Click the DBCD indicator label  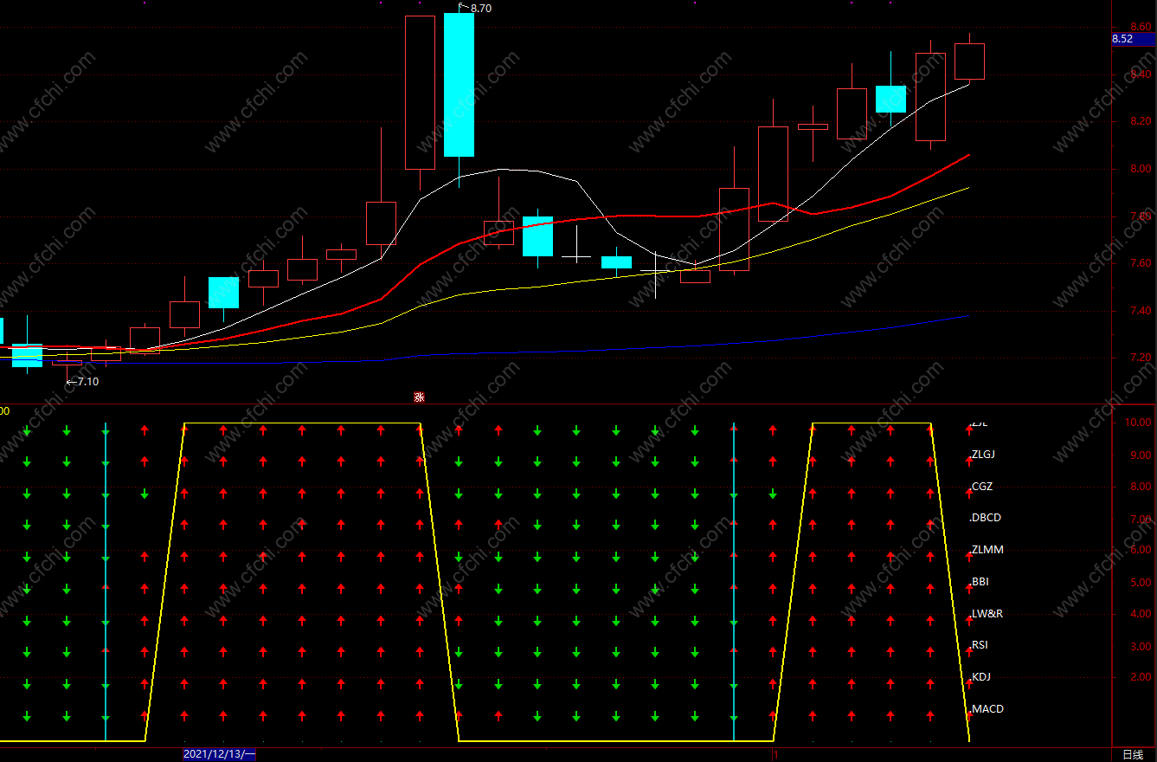[987, 518]
